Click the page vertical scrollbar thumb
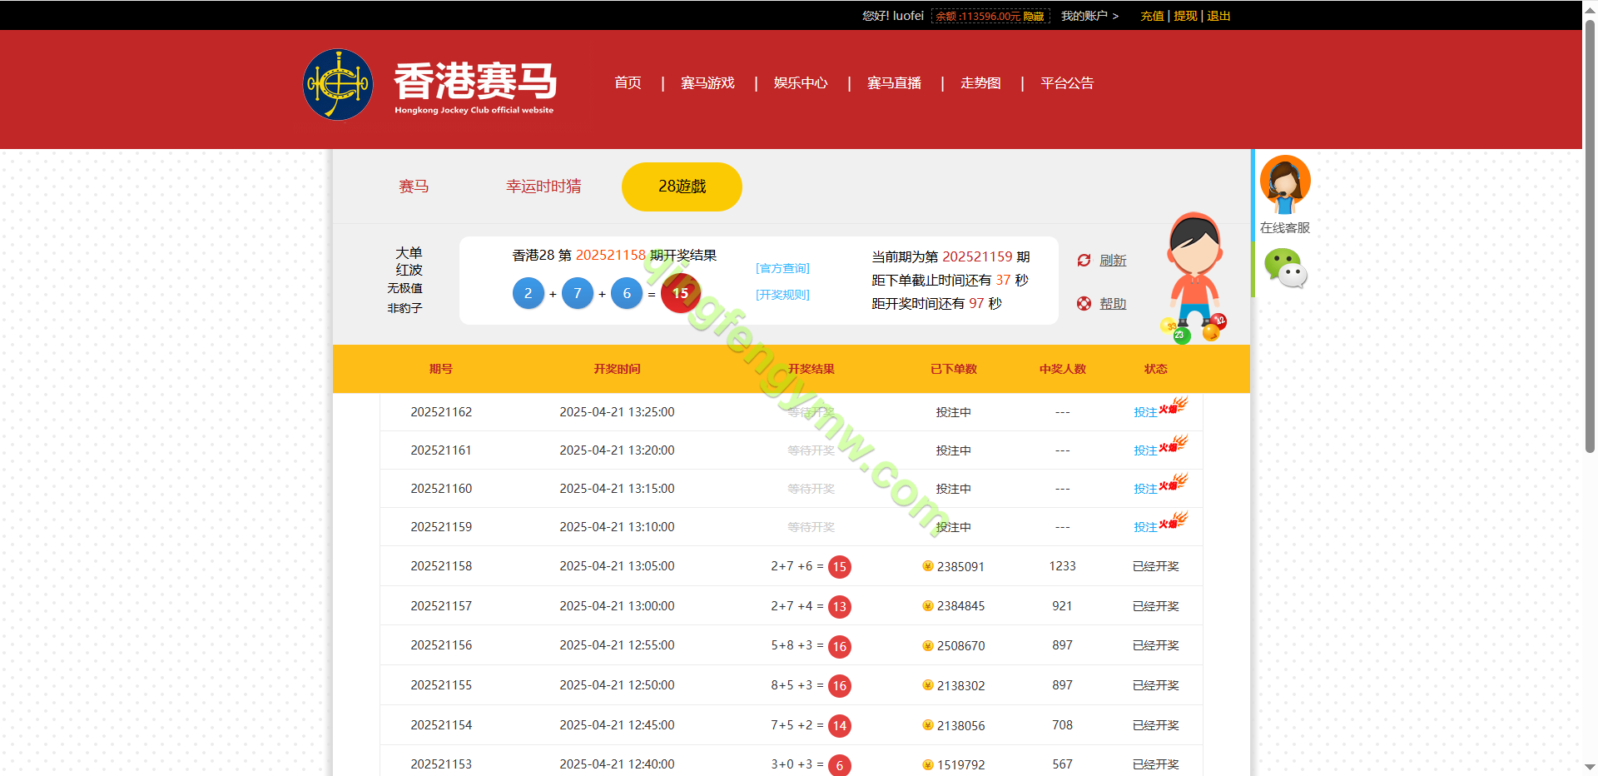 (x=1590, y=236)
